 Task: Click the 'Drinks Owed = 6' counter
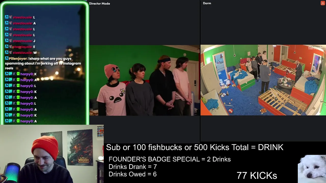click(132, 174)
